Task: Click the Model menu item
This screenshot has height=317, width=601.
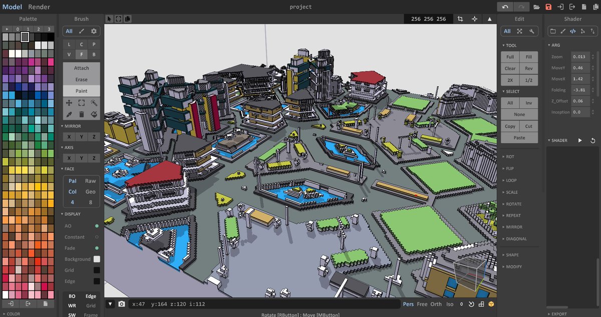Action: 12,7
